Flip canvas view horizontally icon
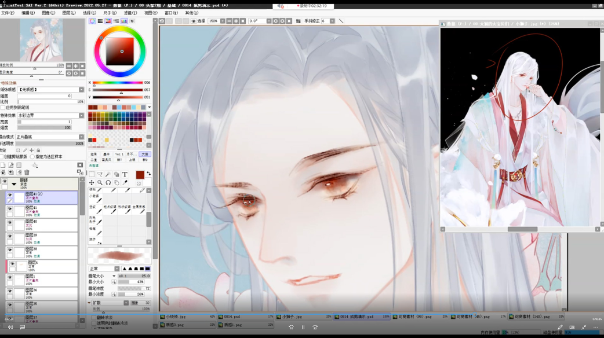 coord(298,21)
